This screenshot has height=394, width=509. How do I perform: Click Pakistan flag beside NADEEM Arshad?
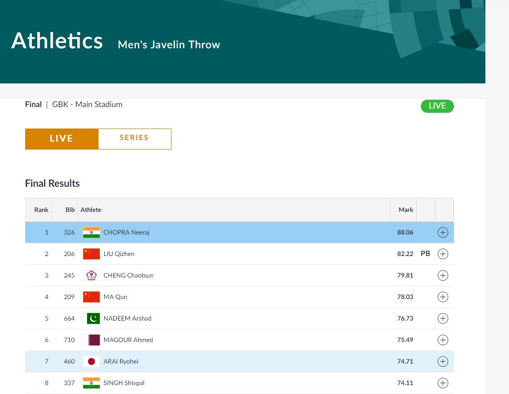[x=91, y=318]
